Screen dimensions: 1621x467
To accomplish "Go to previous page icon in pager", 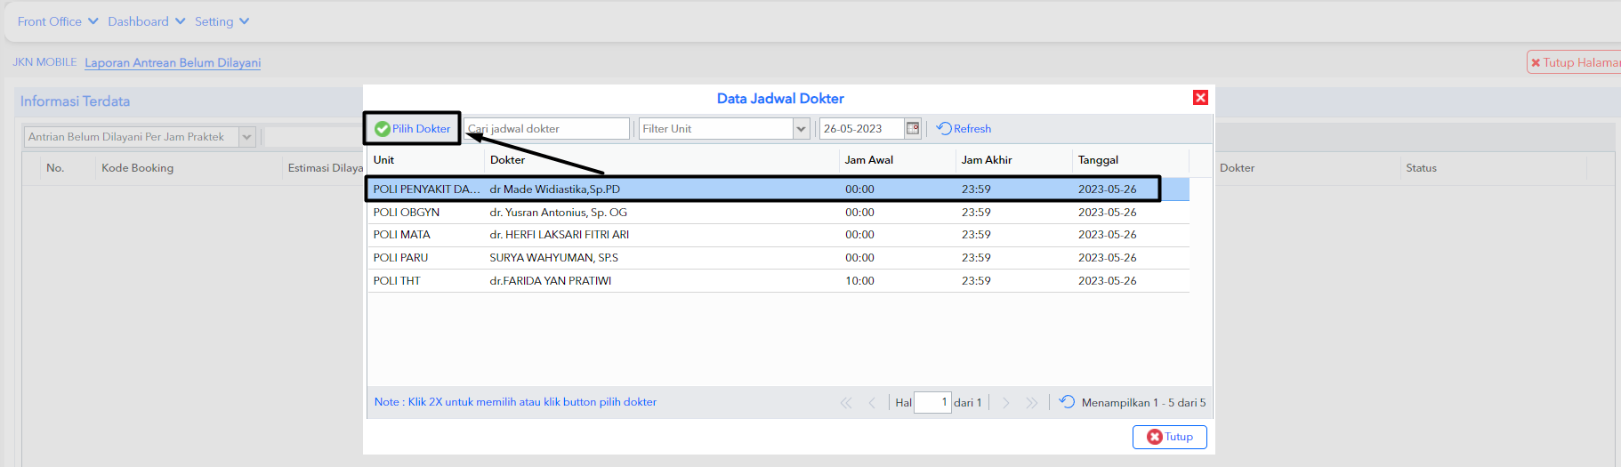I will [x=872, y=403].
